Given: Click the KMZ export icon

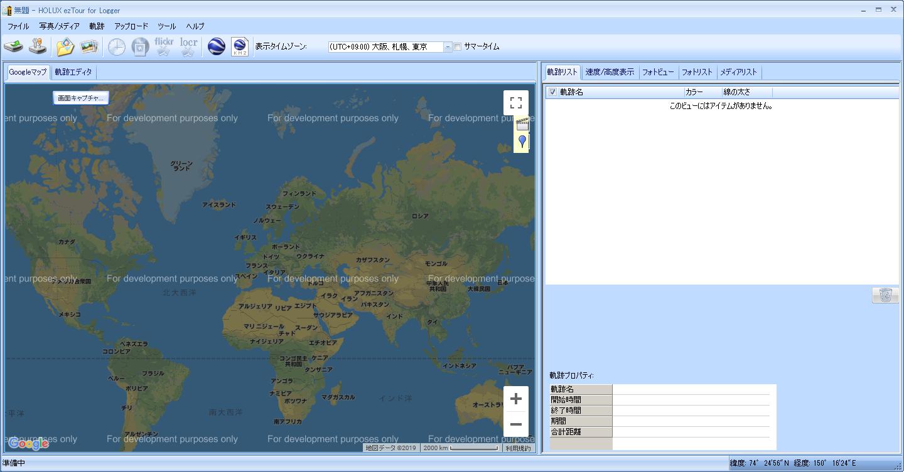Looking at the screenshot, I should click(x=240, y=46).
